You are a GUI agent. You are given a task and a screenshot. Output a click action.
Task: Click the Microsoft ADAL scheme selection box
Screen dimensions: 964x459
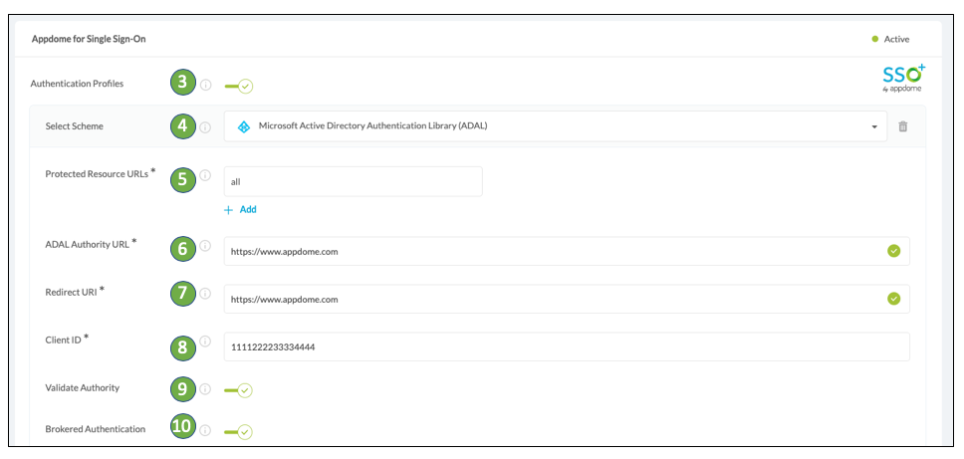click(548, 126)
